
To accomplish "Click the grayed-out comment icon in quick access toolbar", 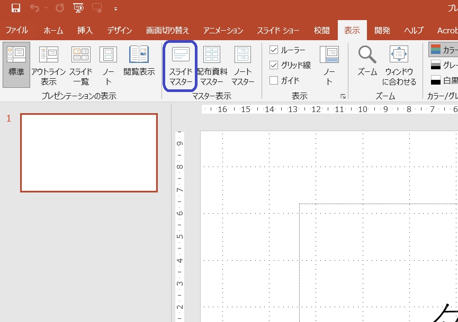I will click(97, 8).
